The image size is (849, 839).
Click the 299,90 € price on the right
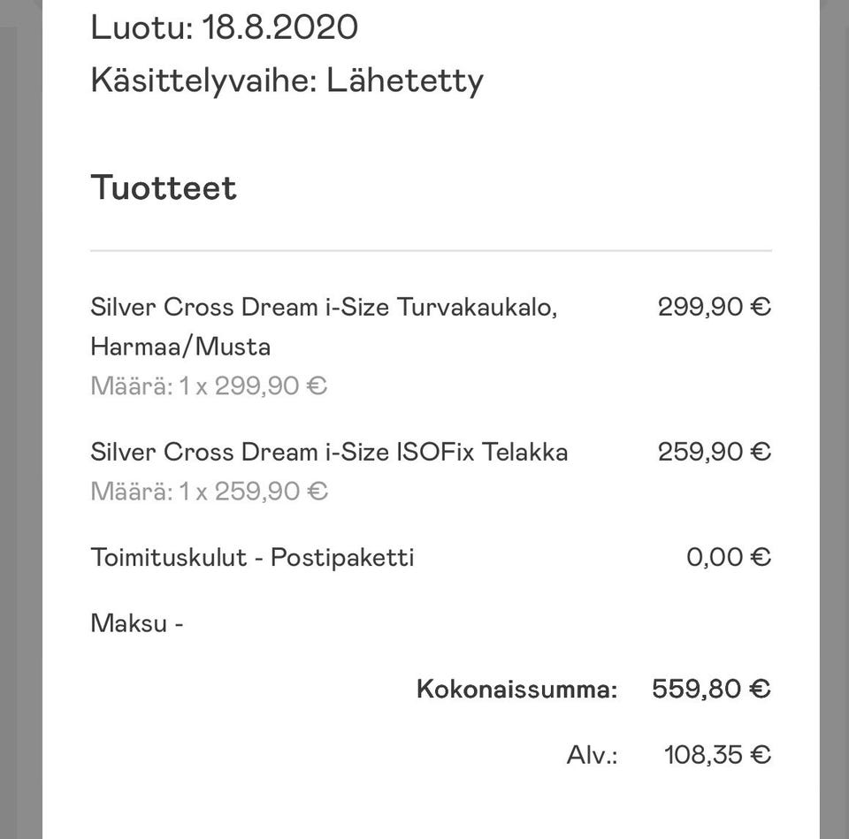[714, 307]
